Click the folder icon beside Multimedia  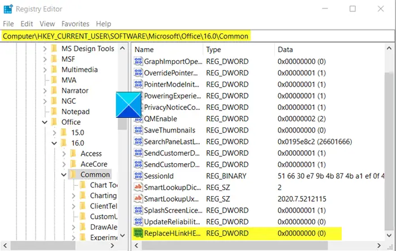(x=54, y=69)
